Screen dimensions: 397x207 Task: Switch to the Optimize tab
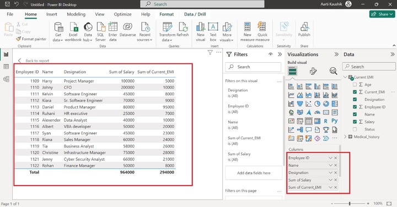point(122,14)
